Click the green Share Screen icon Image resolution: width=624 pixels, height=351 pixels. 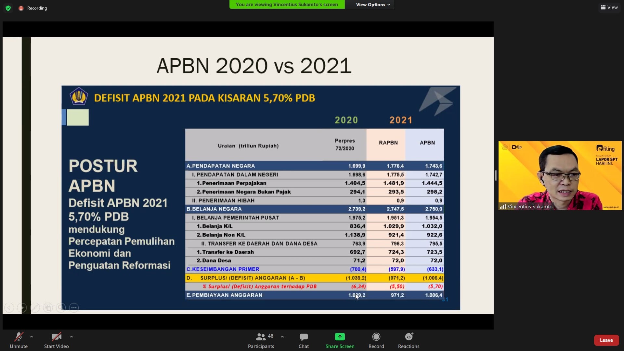[340, 337]
